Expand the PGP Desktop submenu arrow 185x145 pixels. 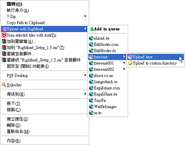pos(85,75)
